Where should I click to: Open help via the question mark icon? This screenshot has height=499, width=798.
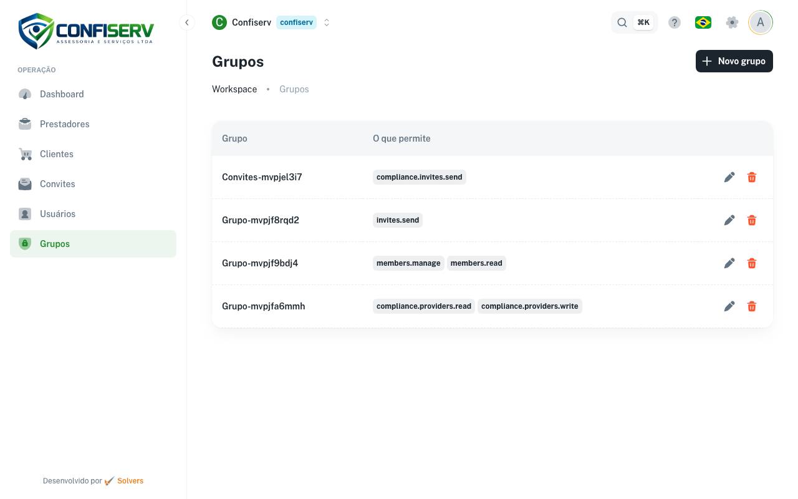click(x=675, y=22)
